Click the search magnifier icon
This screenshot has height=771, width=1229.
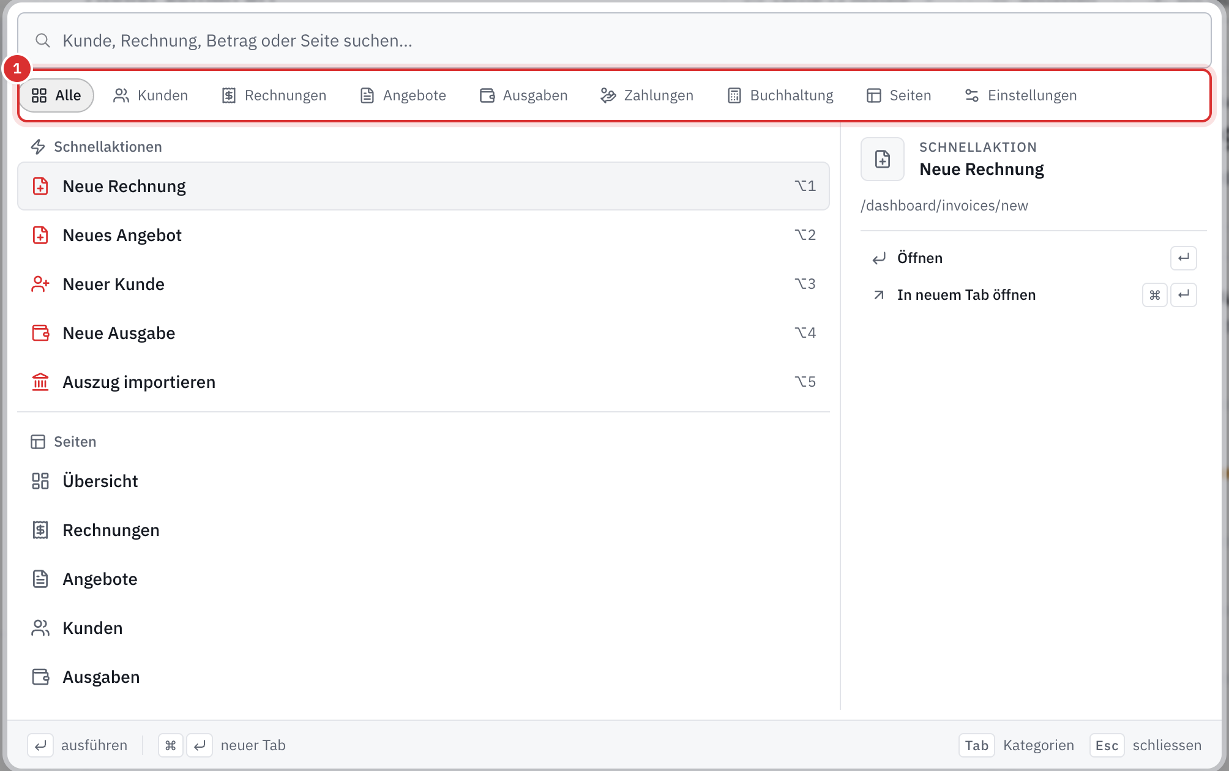pyautogui.click(x=42, y=40)
